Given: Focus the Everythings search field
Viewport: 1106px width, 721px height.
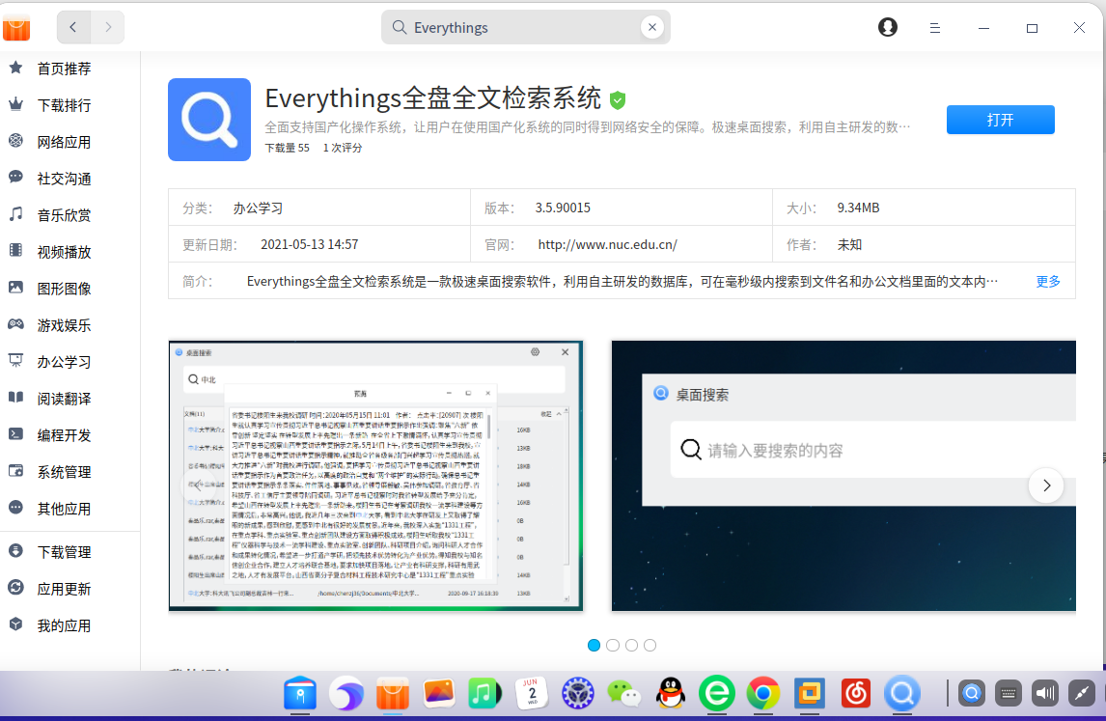Looking at the screenshot, I should pyautogui.click(x=525, y=28).
